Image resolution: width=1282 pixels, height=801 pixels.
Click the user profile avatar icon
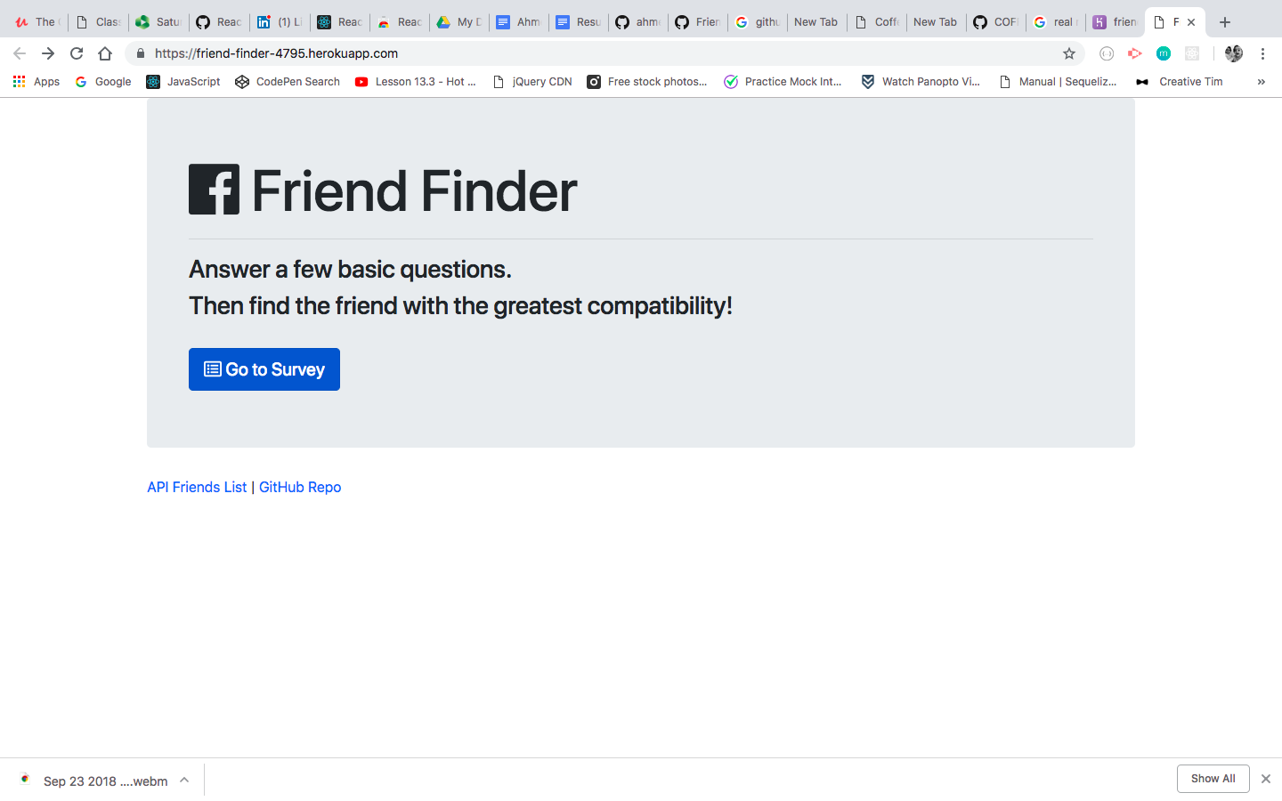point(1233,53)
